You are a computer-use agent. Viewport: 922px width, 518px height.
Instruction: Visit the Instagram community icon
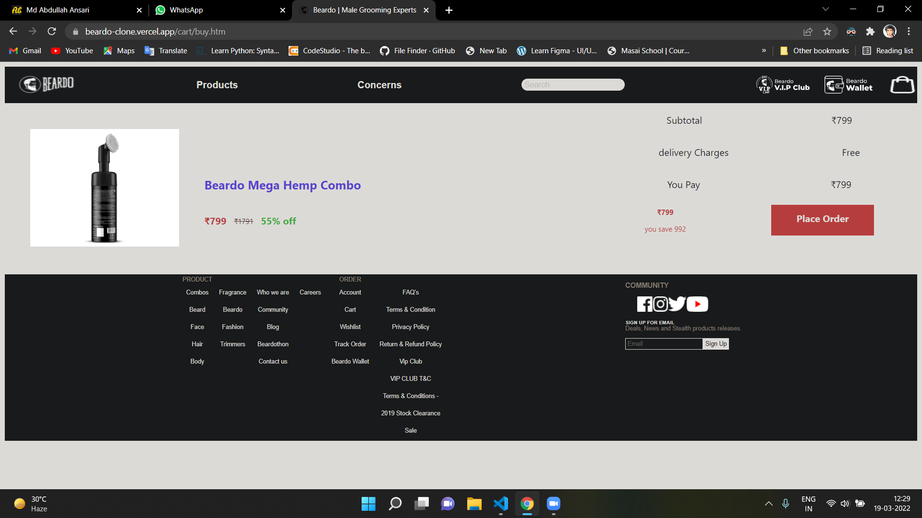click(661, 304)
